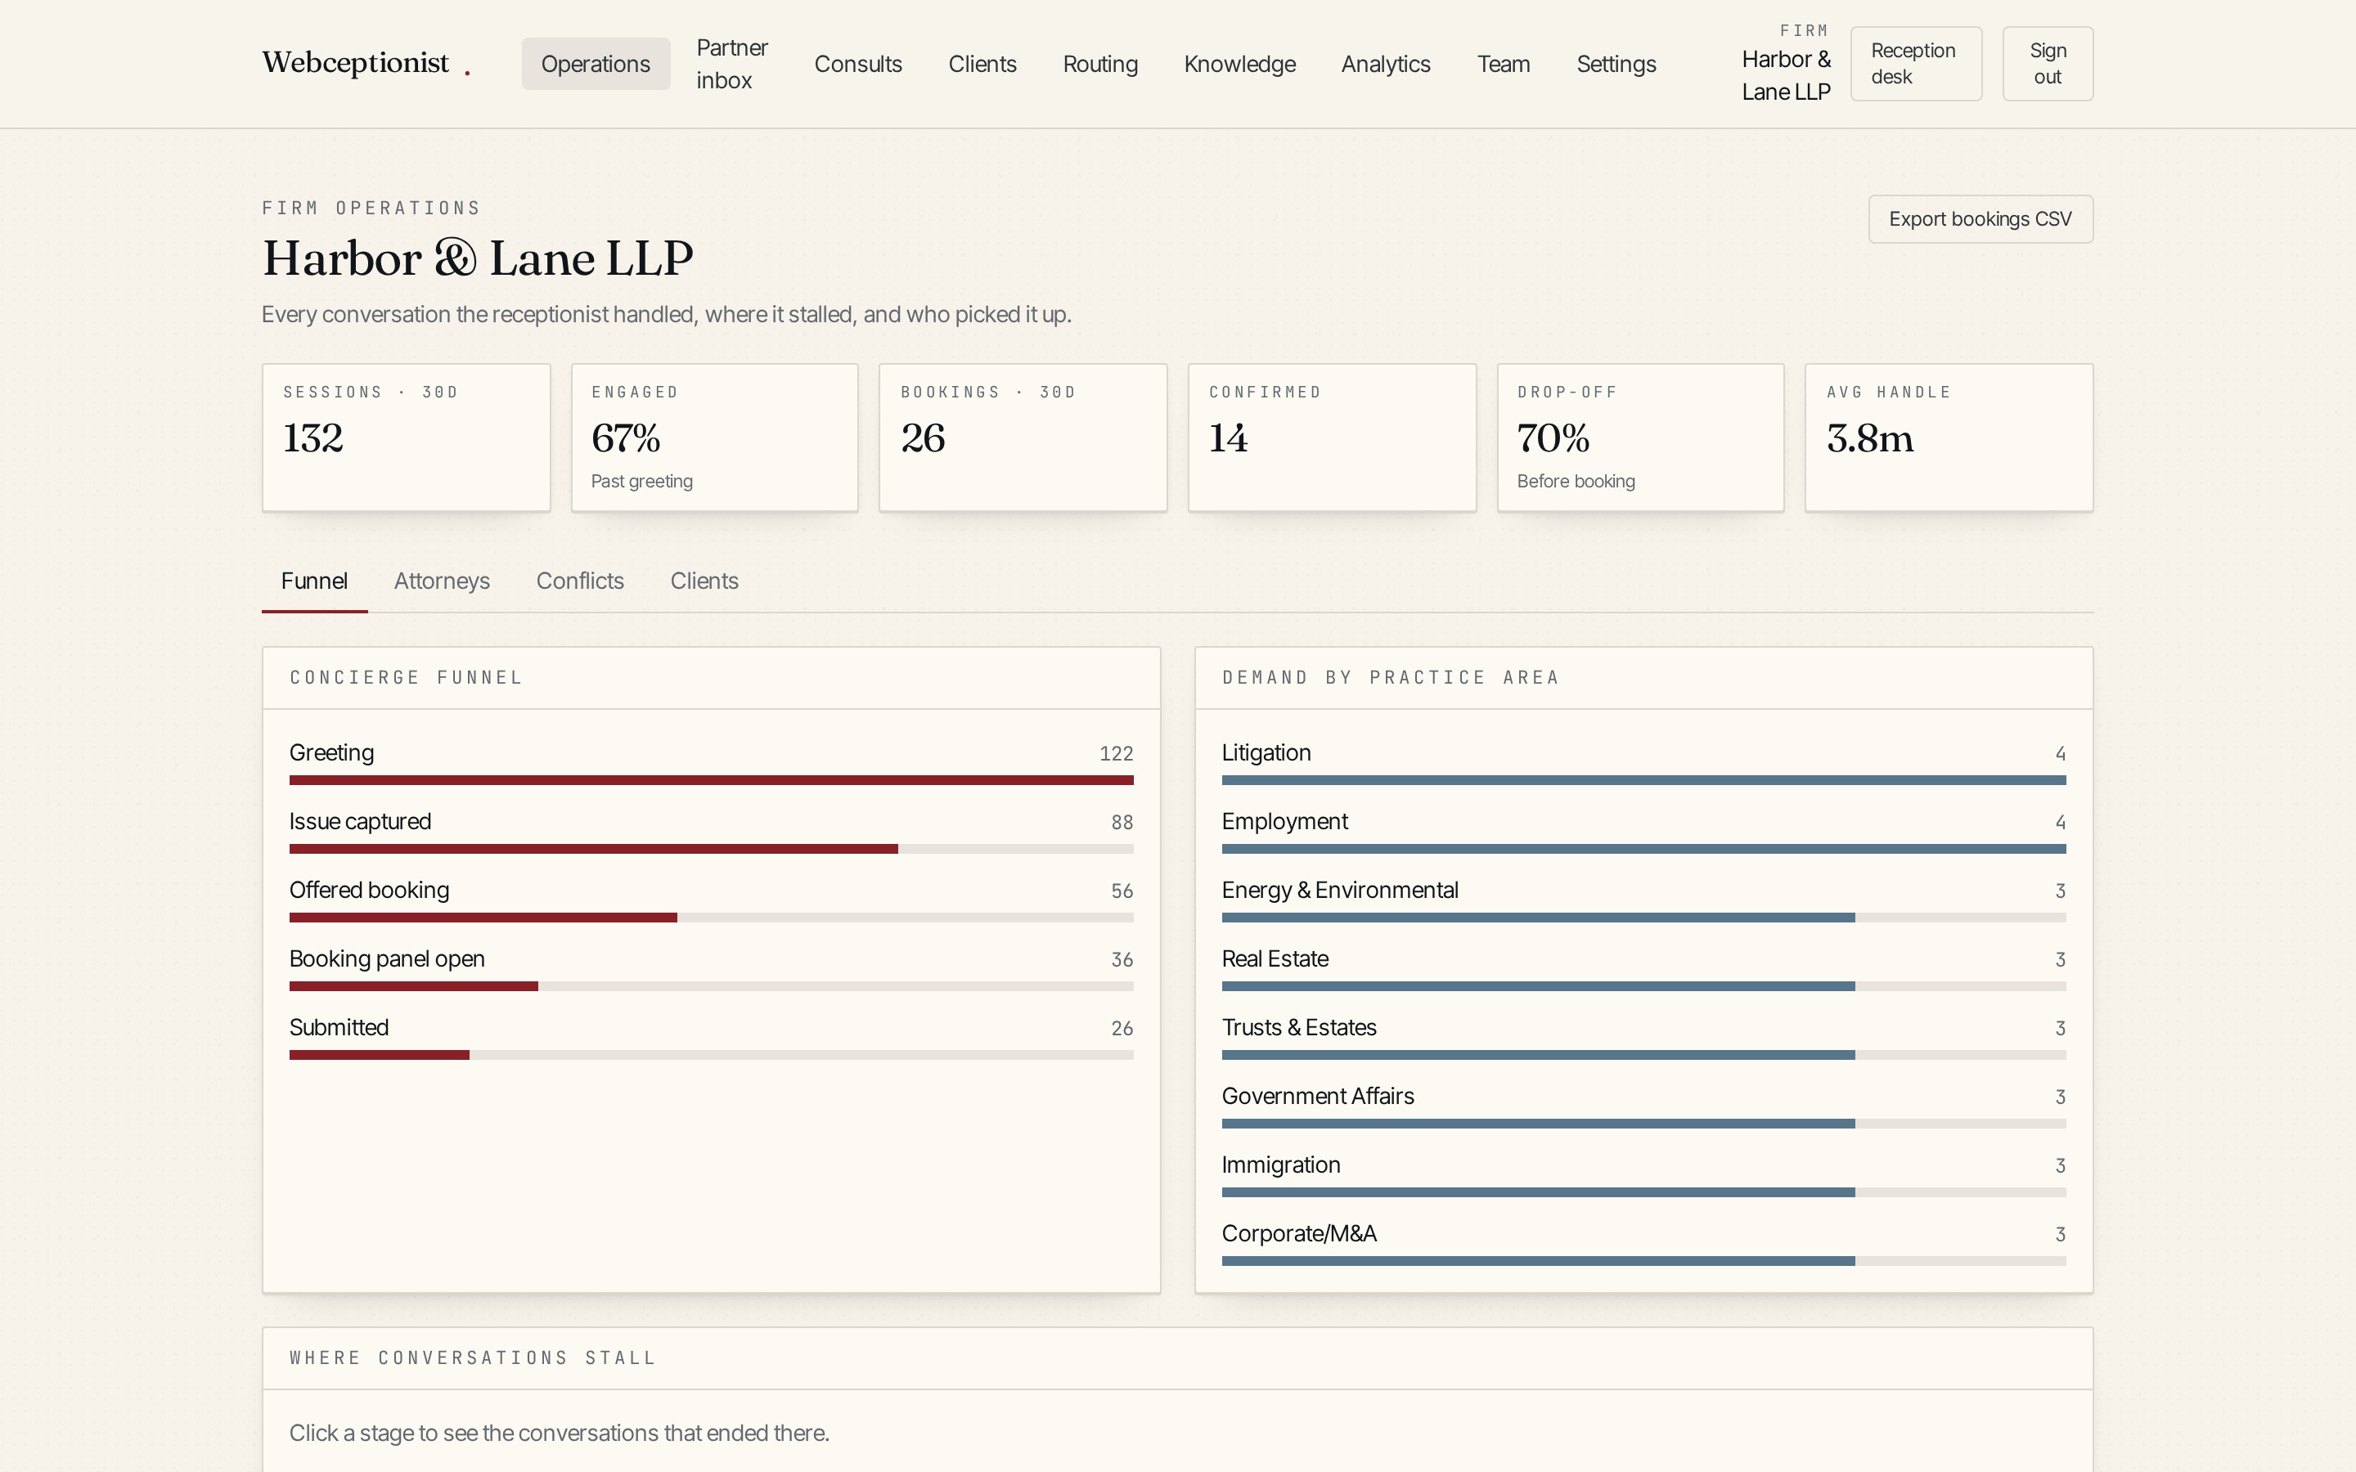Click Sign out
Image resolution: width=2356 pixels, height=1472 pixels.
pyautogui.click(x=2048, y=65)
